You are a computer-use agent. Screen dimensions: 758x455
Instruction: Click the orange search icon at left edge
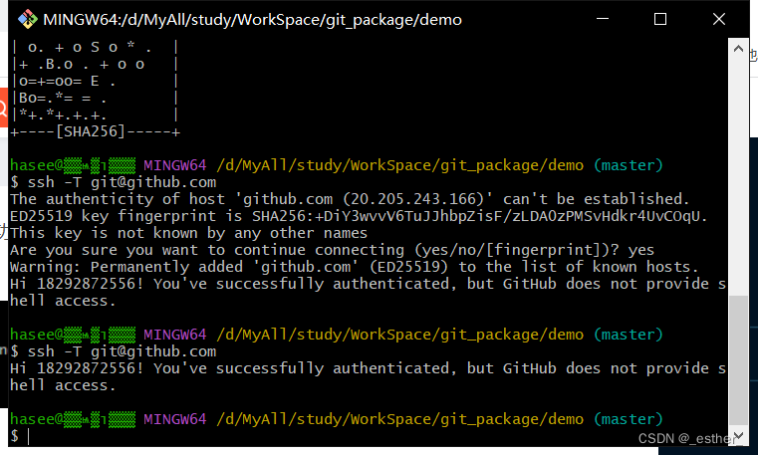click(3, 108)
